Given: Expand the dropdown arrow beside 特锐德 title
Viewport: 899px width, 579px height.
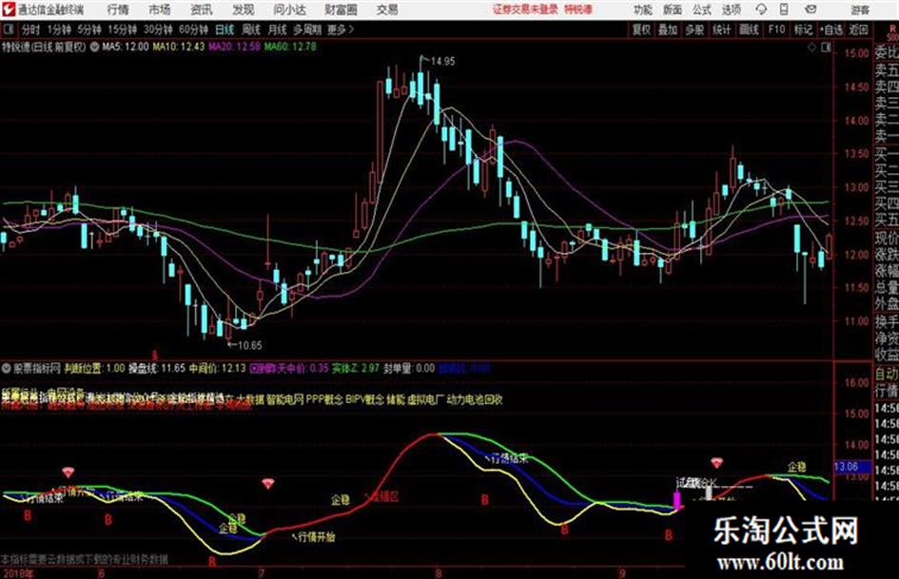Looking at the screenshot, I should point(94,47).
